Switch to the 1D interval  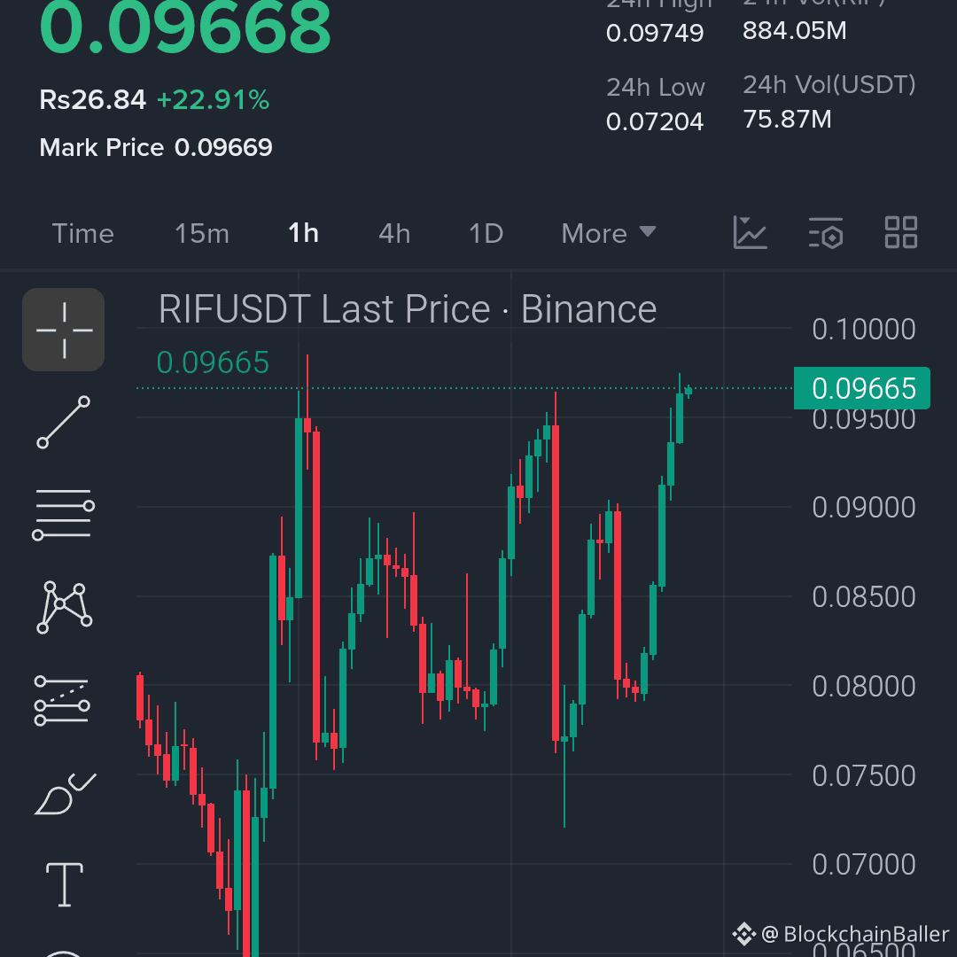tap(486, 233)
